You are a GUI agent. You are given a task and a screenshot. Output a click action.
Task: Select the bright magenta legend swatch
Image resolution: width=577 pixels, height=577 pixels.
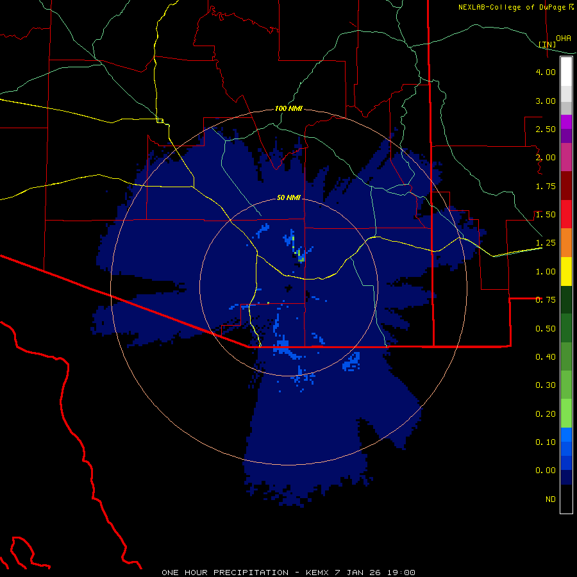tap(566, 122)
